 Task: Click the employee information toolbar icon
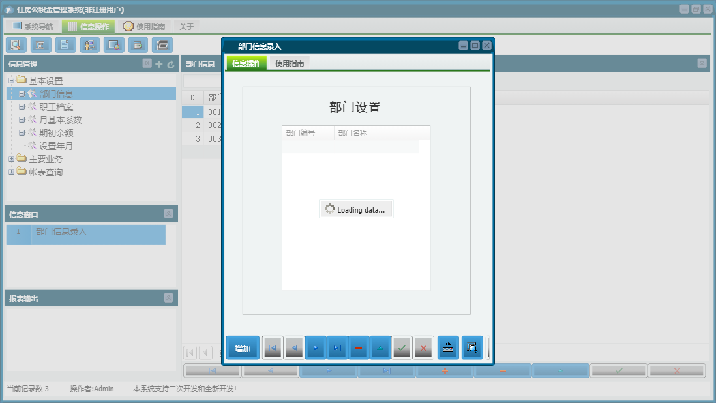coord(89,44)
